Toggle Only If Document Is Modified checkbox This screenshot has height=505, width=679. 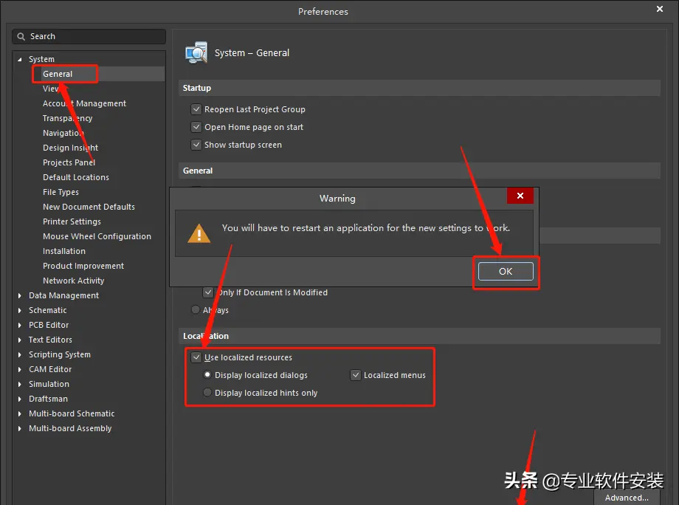[208, 292]
